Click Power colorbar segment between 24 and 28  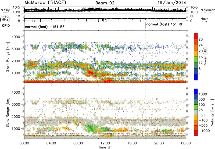click(x=196, y=42)
